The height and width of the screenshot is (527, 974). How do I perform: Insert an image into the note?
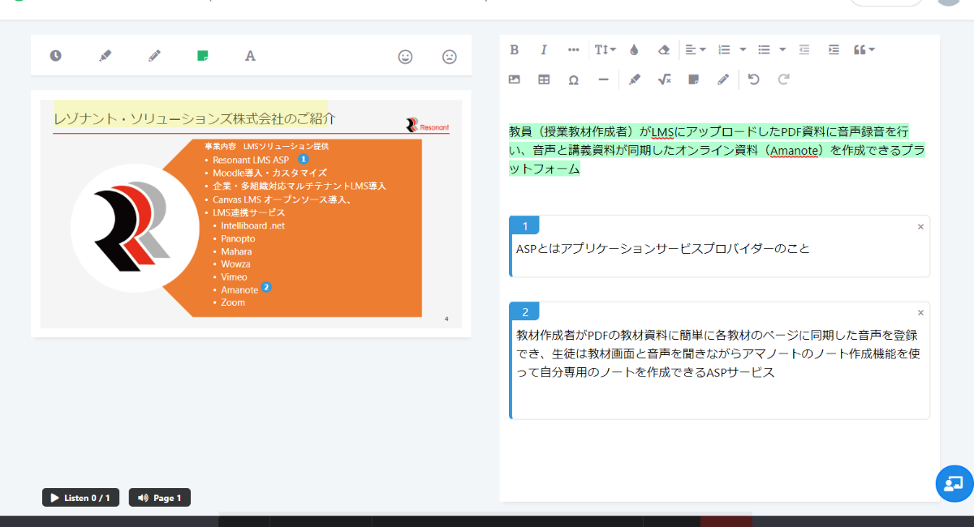514,79
